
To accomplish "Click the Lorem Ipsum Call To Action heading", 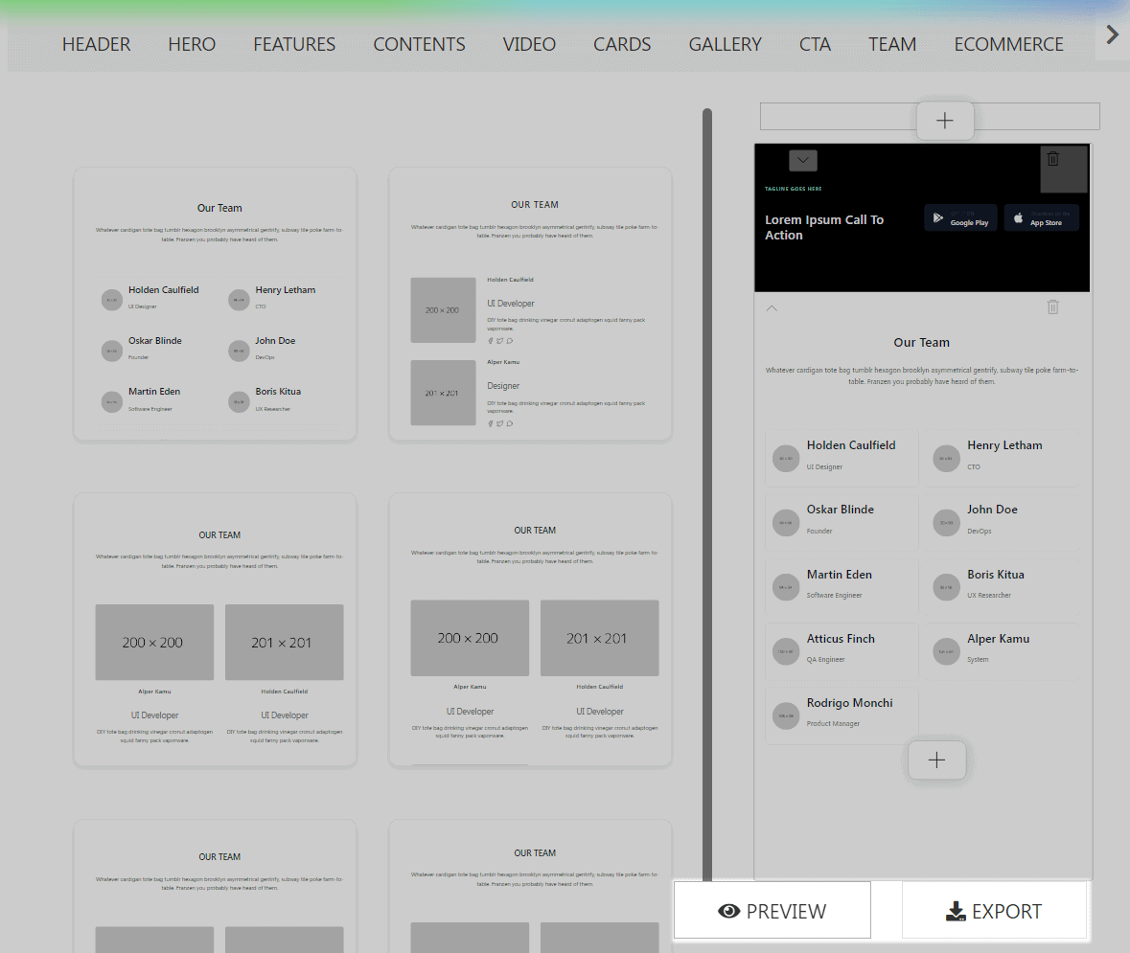I will 823,227.
